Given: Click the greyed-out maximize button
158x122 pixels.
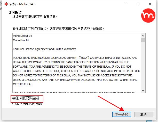Looking at the screenshot, I should (138, 4).
